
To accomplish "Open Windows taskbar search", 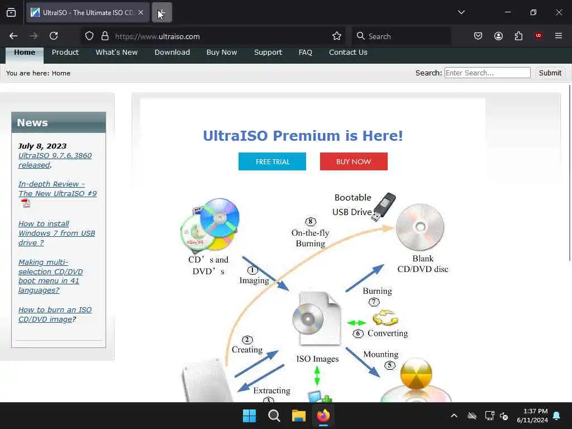I will (274, 416).
